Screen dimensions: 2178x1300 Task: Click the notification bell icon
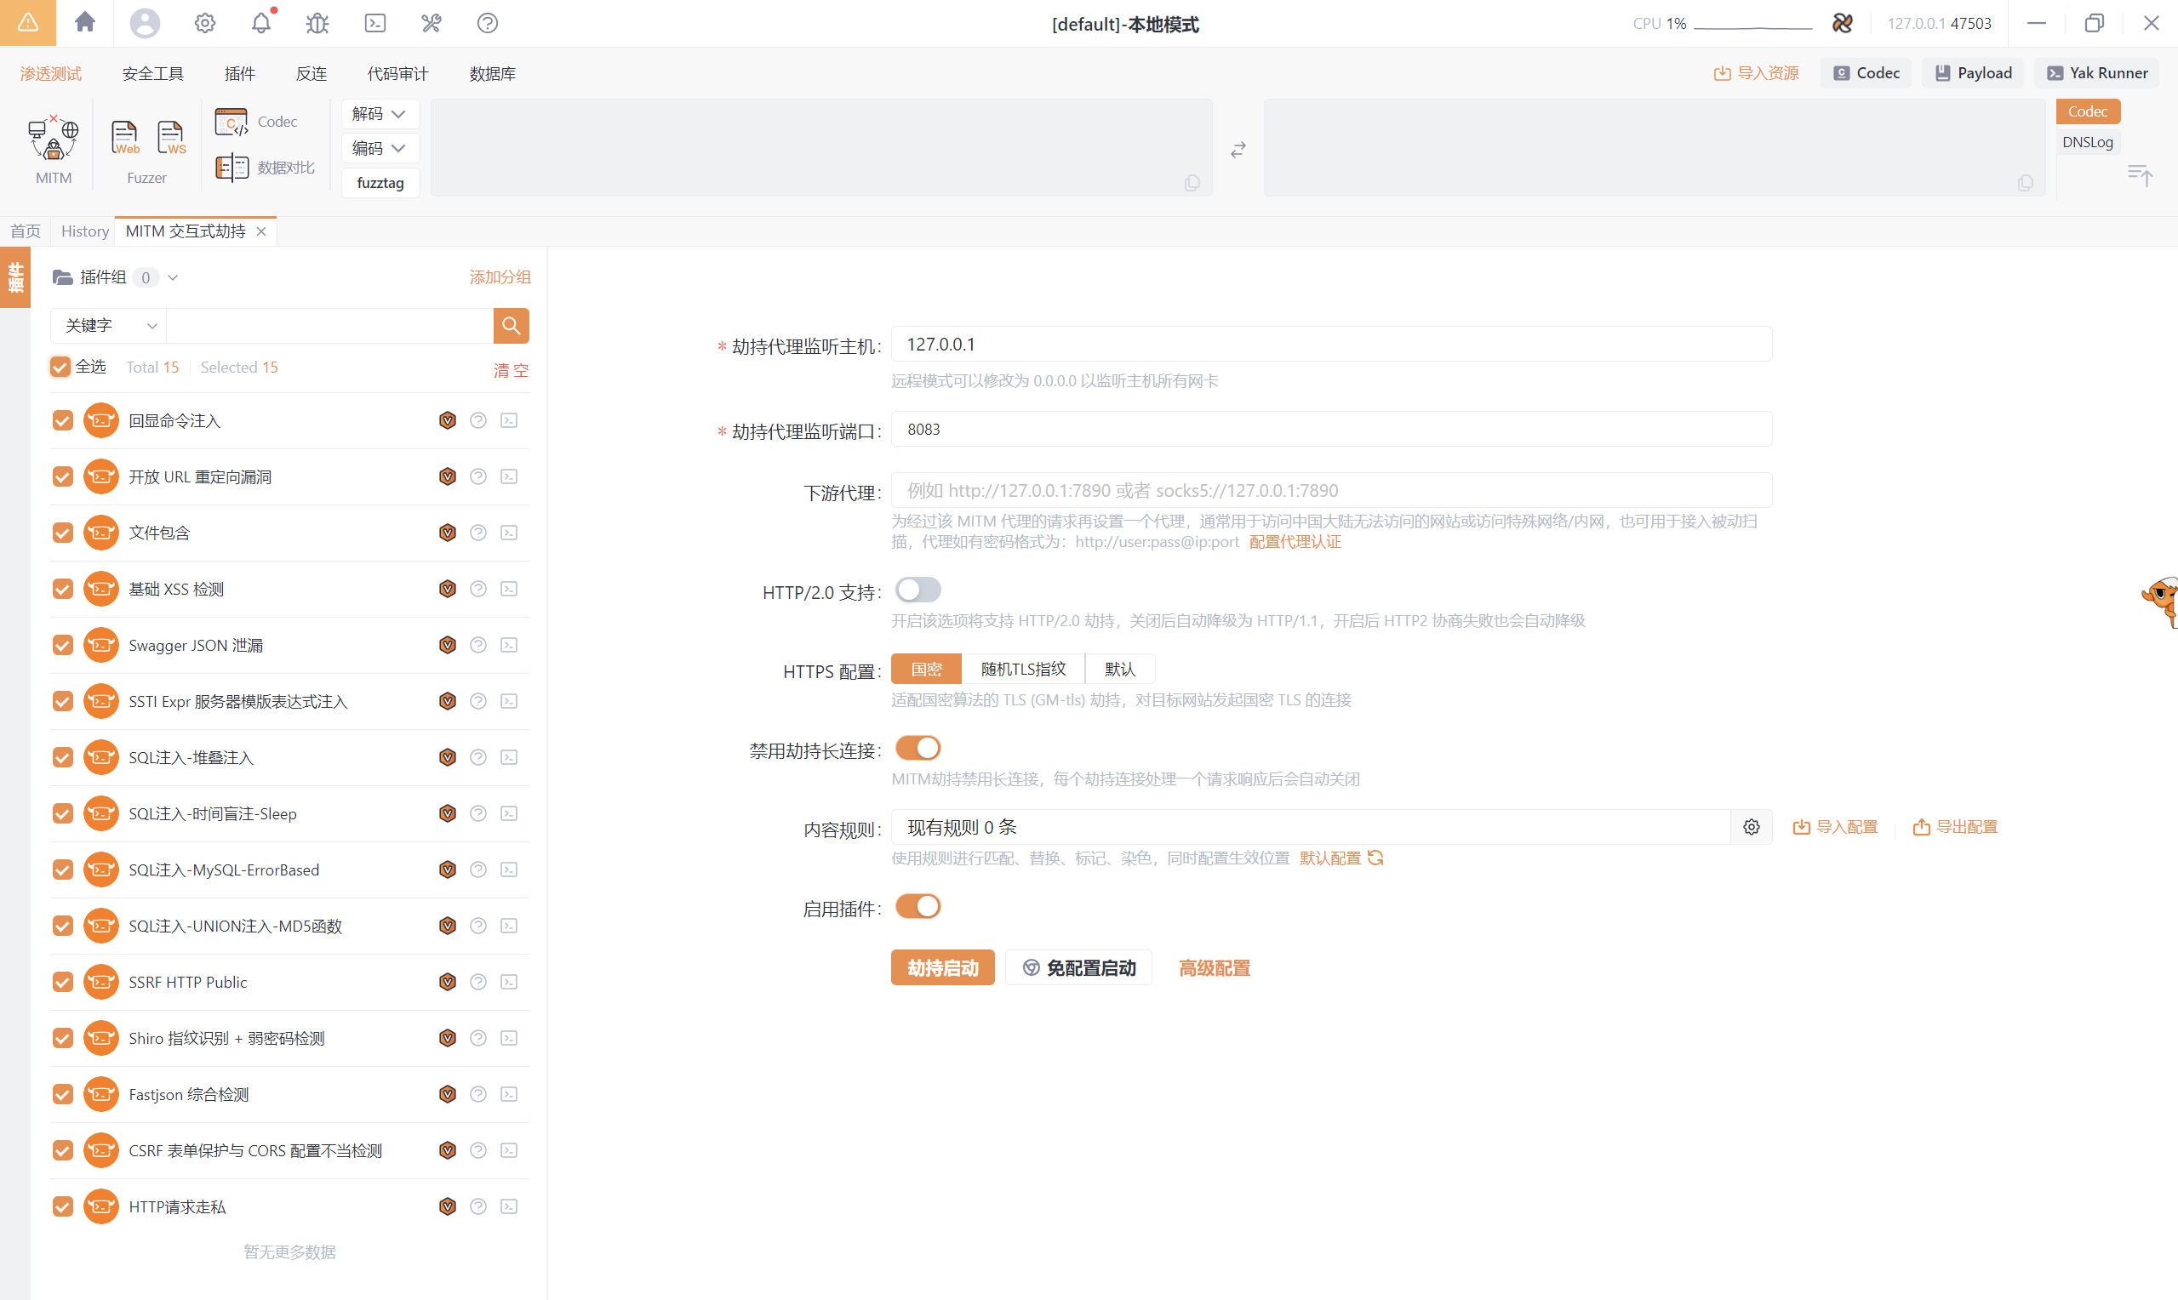(x=261, y=23)
